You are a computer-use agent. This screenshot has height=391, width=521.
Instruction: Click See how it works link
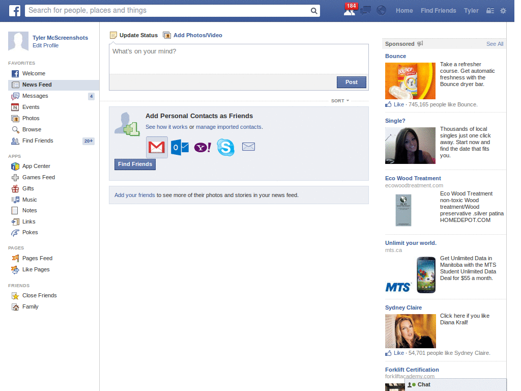166,127
